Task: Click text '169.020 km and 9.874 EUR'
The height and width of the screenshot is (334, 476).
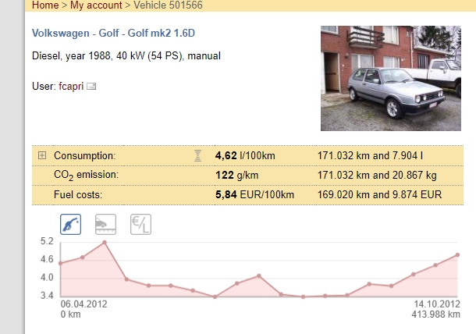Action: click(x=379, y=194)
